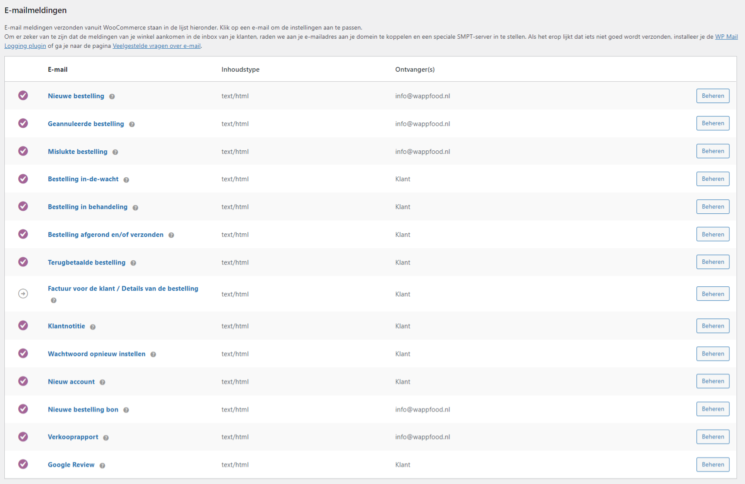Open Wachtwoord opnieuw instellen email link
Image resolution: width=745 pixels, height=484 pixels.
[96, 354]
